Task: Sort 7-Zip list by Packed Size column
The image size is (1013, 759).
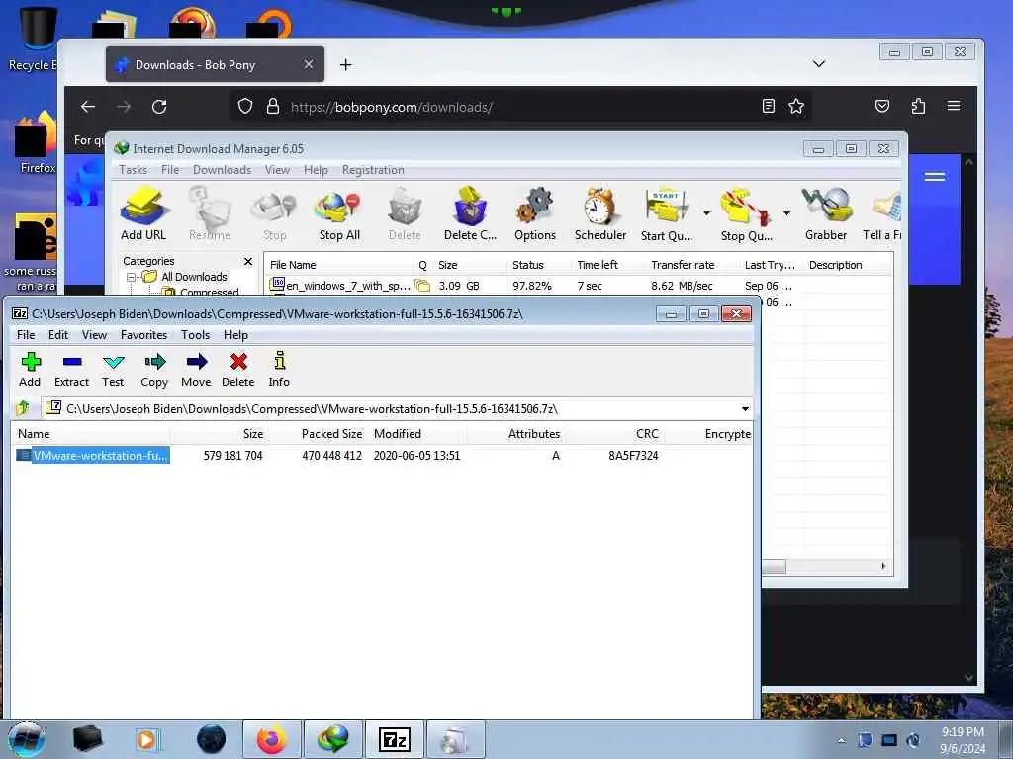Action: tap(317, 434)
